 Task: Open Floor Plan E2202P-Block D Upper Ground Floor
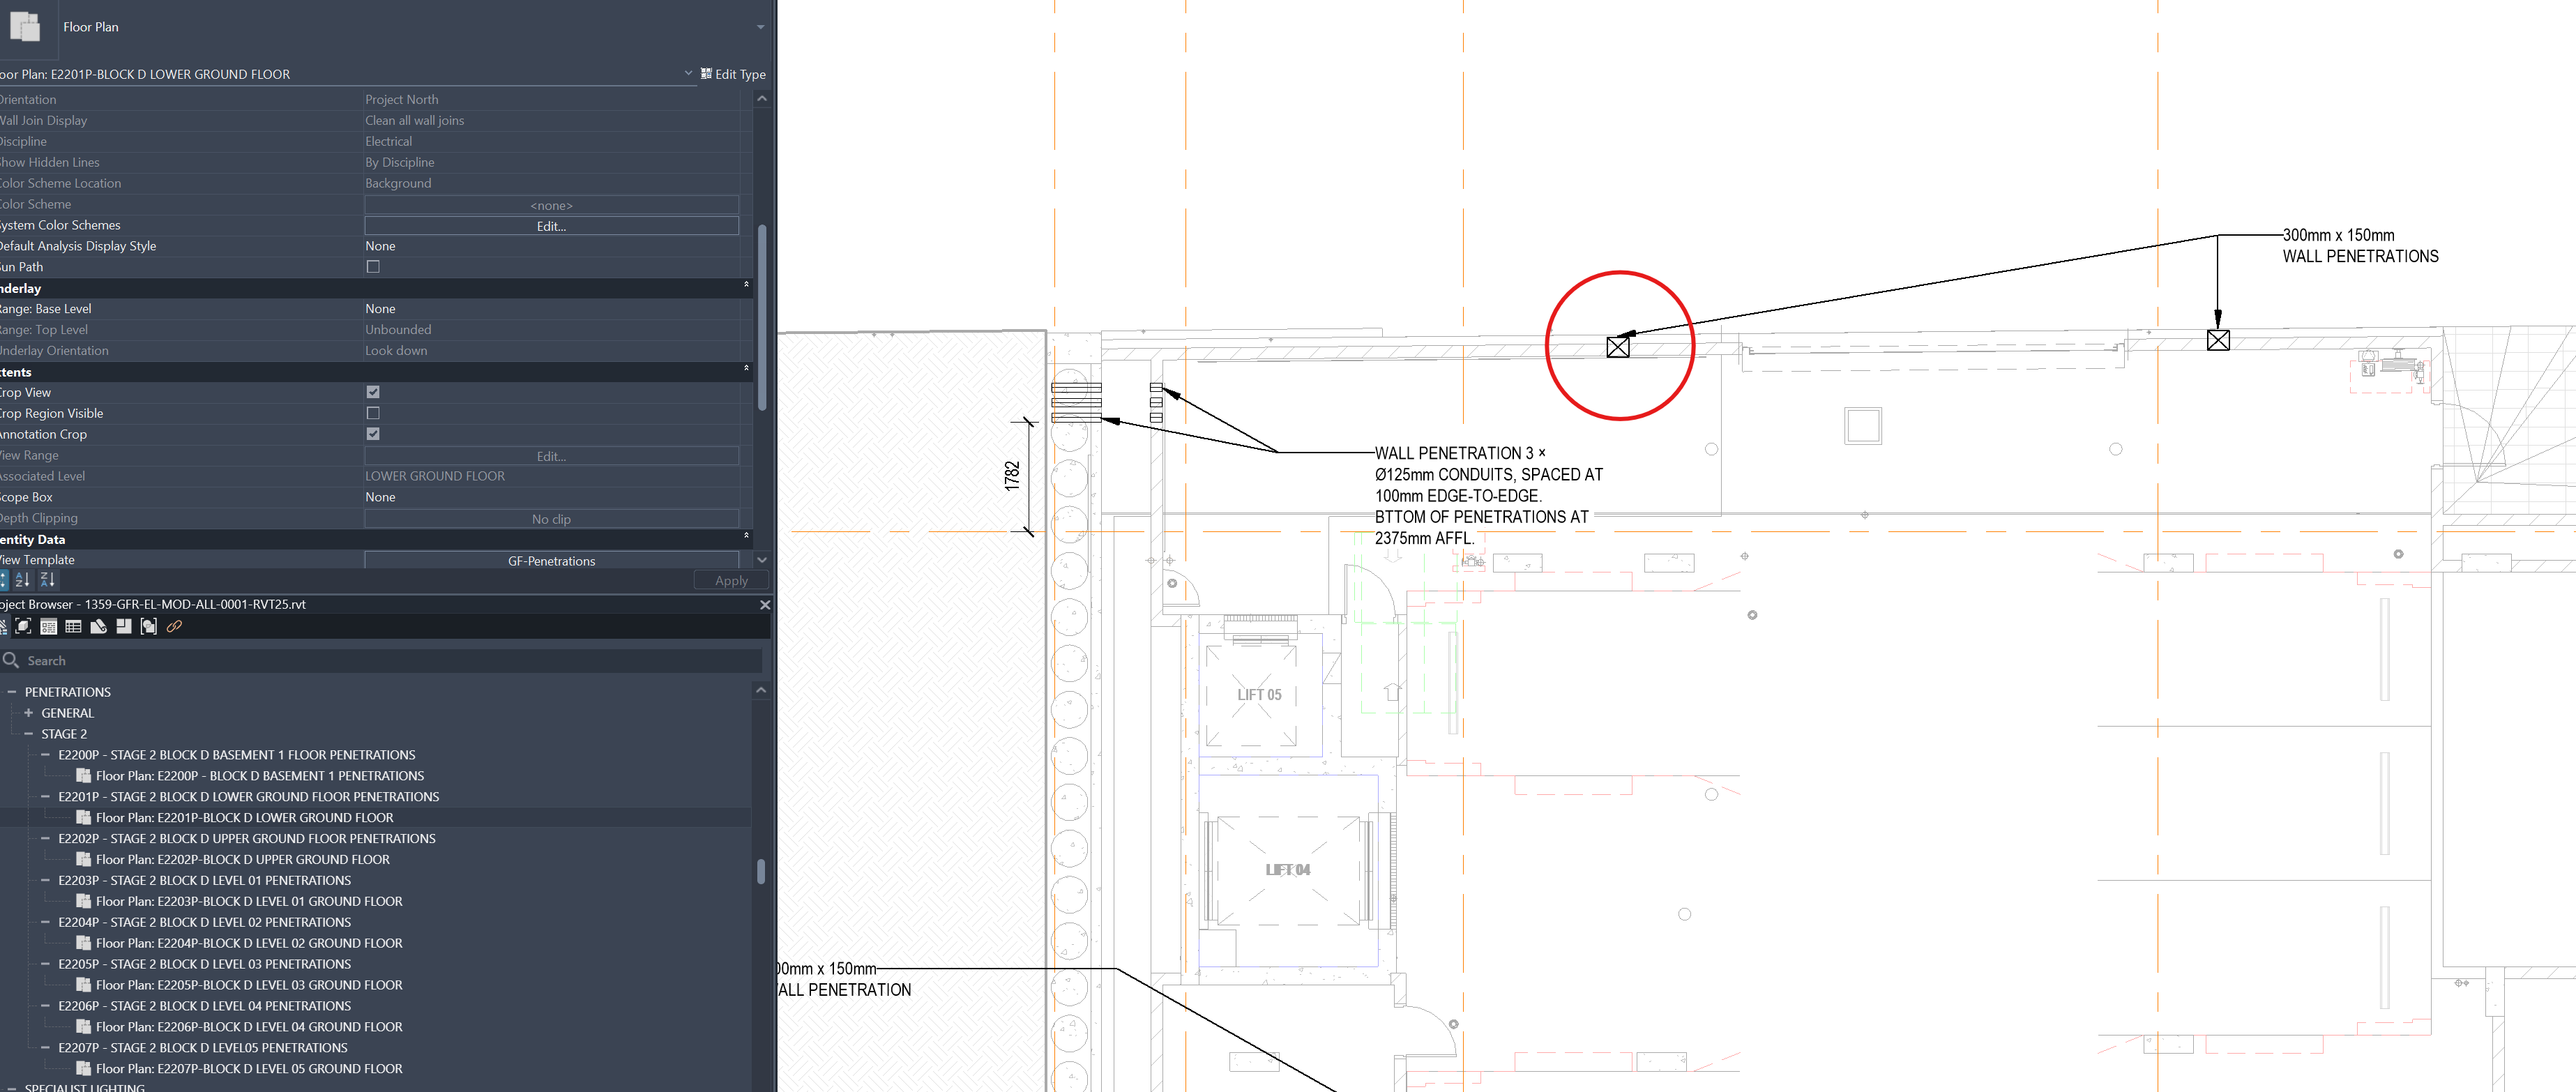pos(243,860)
